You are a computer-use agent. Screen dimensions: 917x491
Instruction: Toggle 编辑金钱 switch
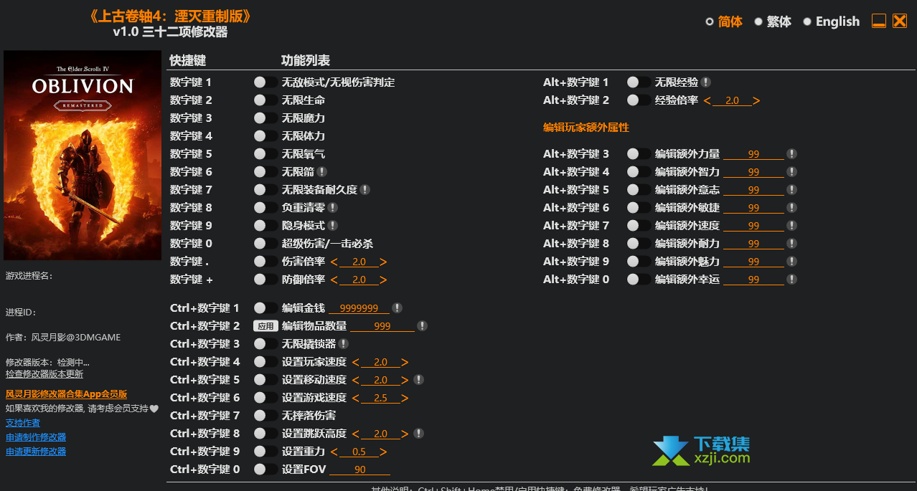[265, 308]
